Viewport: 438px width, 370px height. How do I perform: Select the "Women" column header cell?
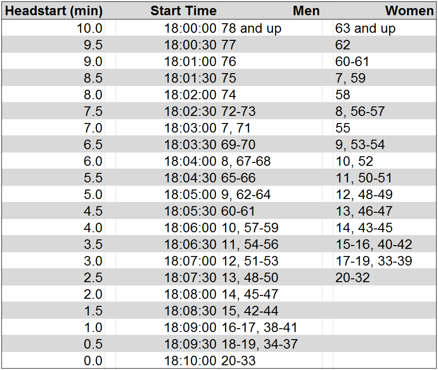[409, 11]
